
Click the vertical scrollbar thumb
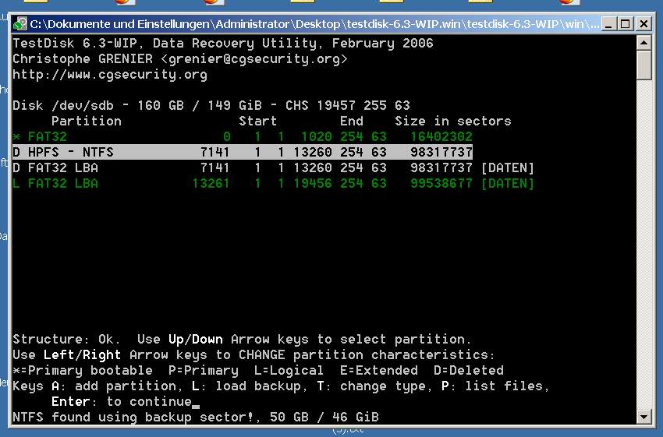pos(644,65)
